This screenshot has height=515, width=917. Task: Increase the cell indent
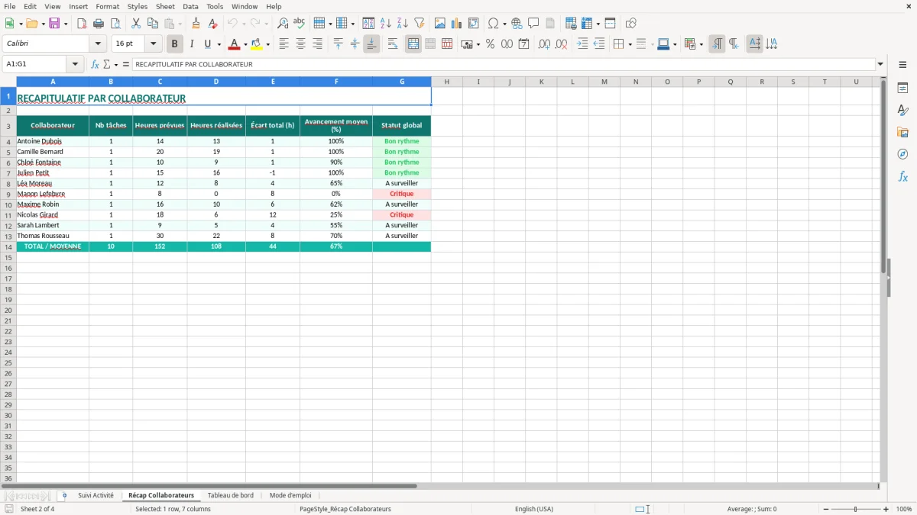(582, 44)
